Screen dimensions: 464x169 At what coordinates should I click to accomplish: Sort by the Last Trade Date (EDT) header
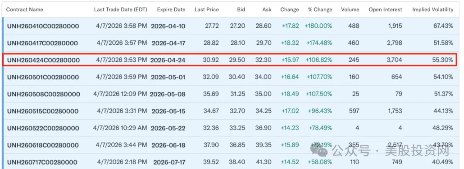click(120, 9)
